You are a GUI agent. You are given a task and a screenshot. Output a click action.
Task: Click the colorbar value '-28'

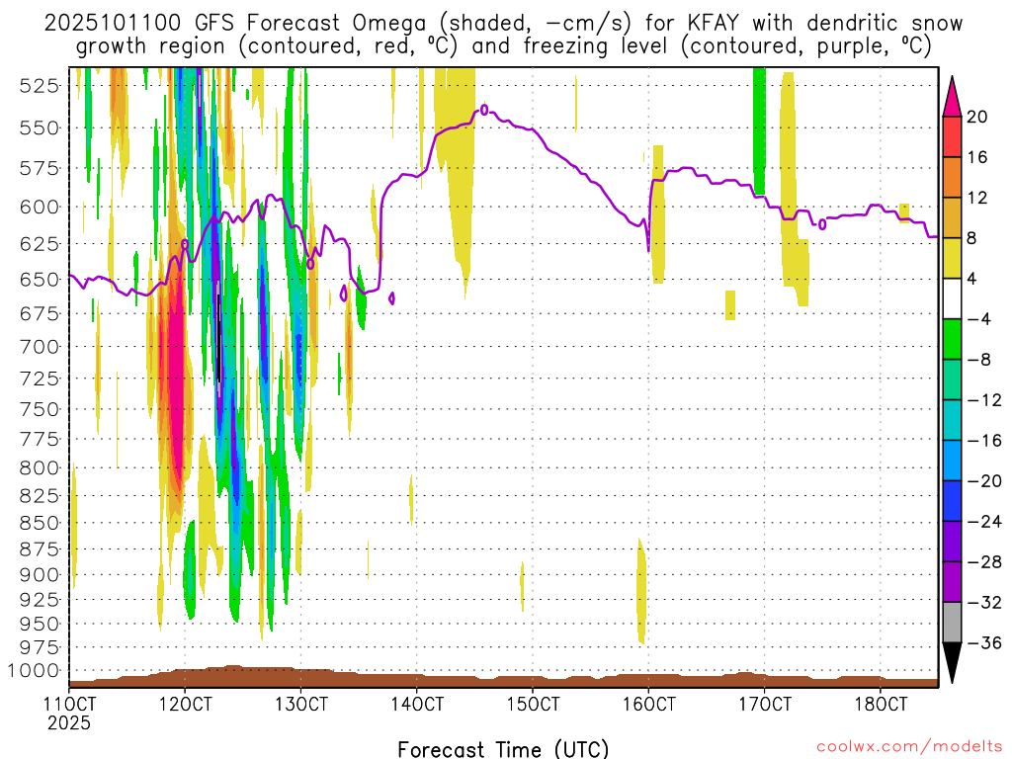click(984, 562)
